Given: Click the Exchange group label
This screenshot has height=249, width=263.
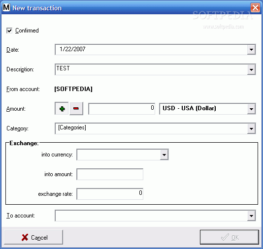Looking at the screenshot, I should [24, 143].
